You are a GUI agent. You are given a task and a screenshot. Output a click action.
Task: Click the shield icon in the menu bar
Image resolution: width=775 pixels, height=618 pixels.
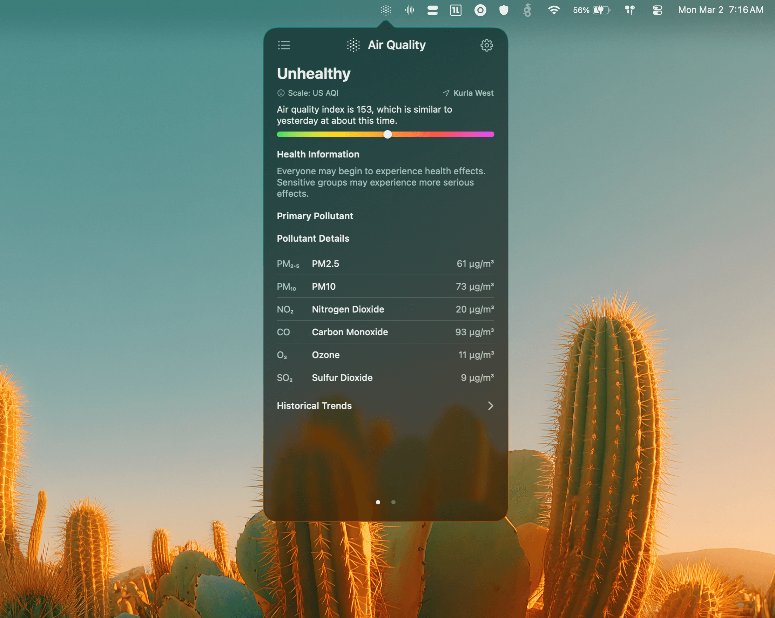504,10
